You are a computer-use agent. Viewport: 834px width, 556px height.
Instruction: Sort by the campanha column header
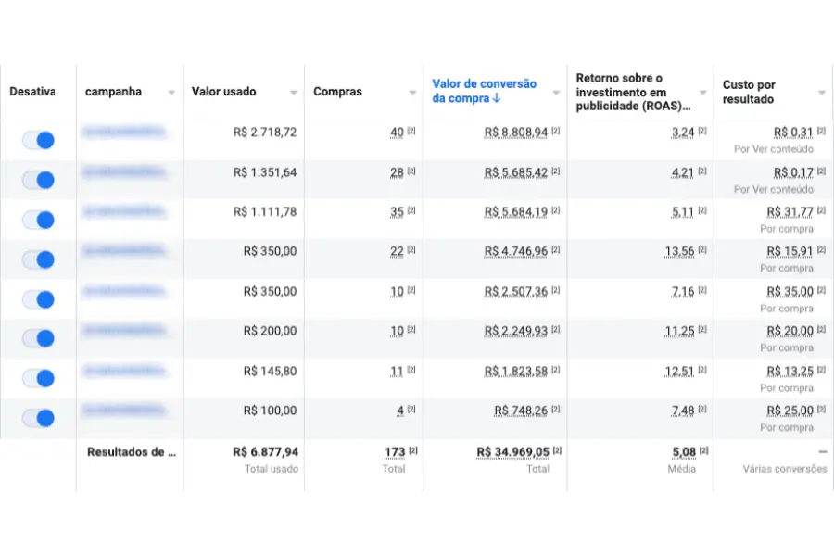[113, 92]
